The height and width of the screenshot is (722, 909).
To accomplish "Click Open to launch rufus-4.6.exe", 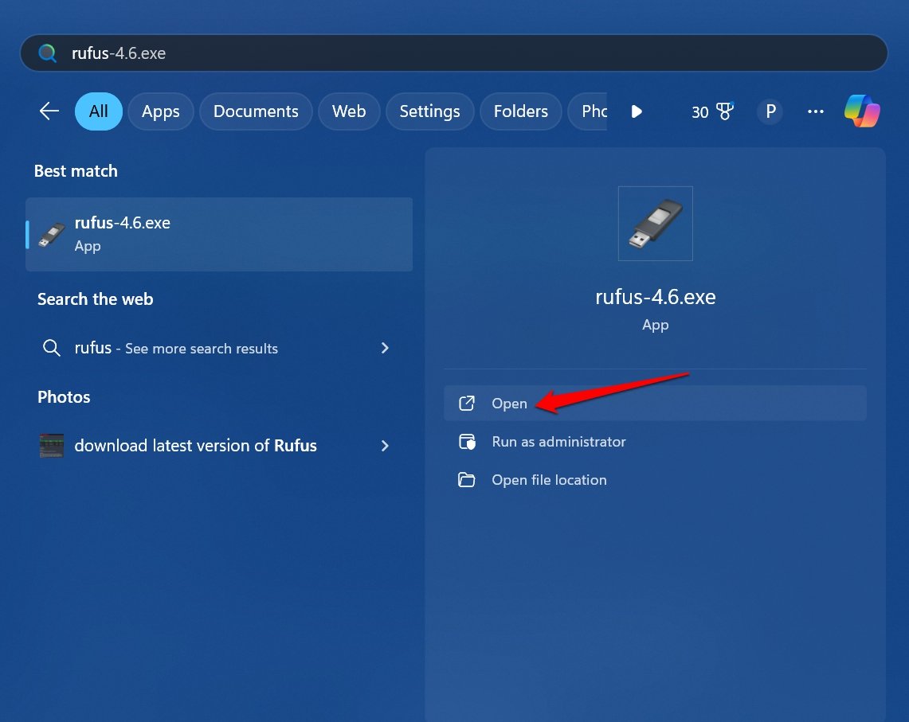I will [x=655, y=404].
